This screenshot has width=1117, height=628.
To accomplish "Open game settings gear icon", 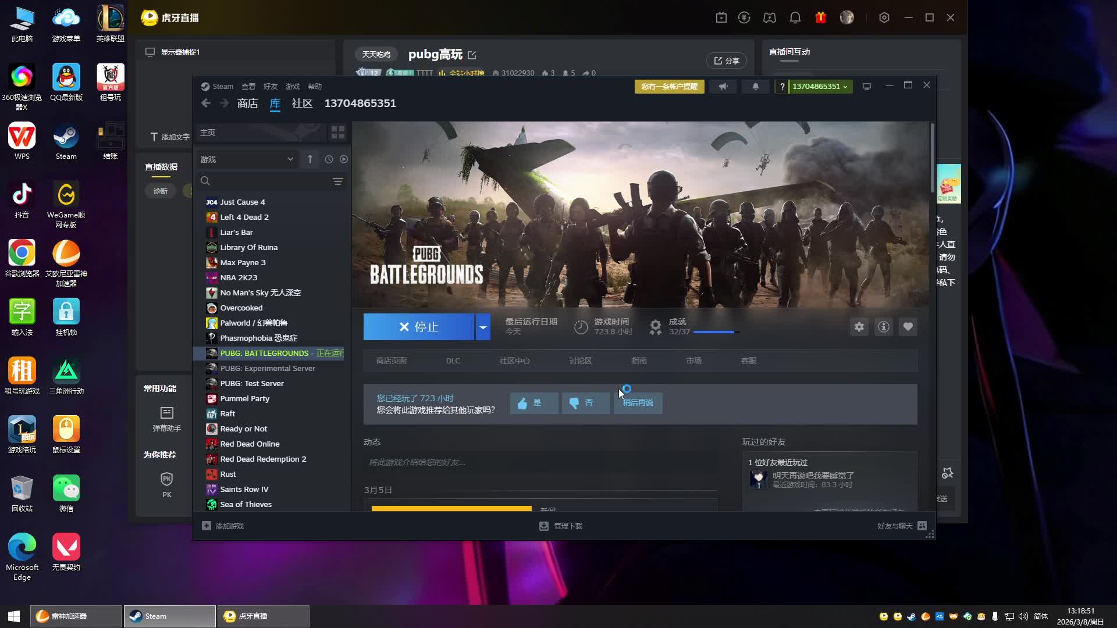I will (x=859, y=327).
